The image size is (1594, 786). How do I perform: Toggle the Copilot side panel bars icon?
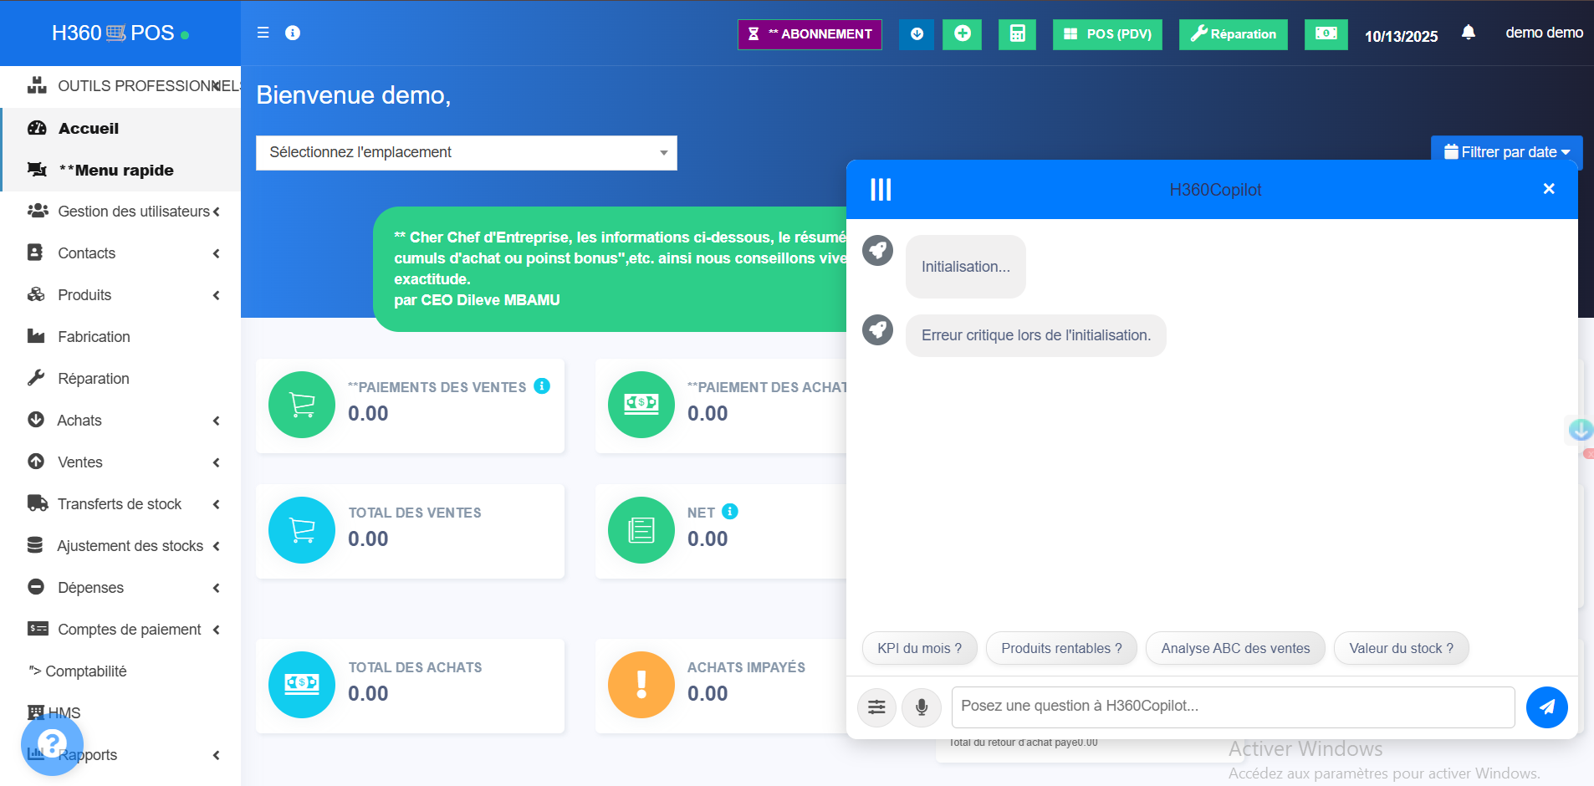881,190
